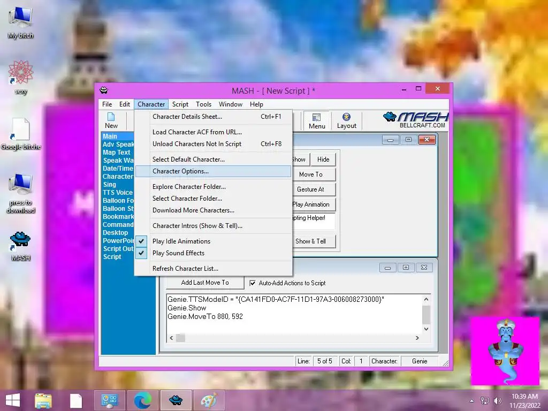Select the 'sexy' desktop shortcut icon
This screenshot has height=411, width=548.
(x=21, y=77)
